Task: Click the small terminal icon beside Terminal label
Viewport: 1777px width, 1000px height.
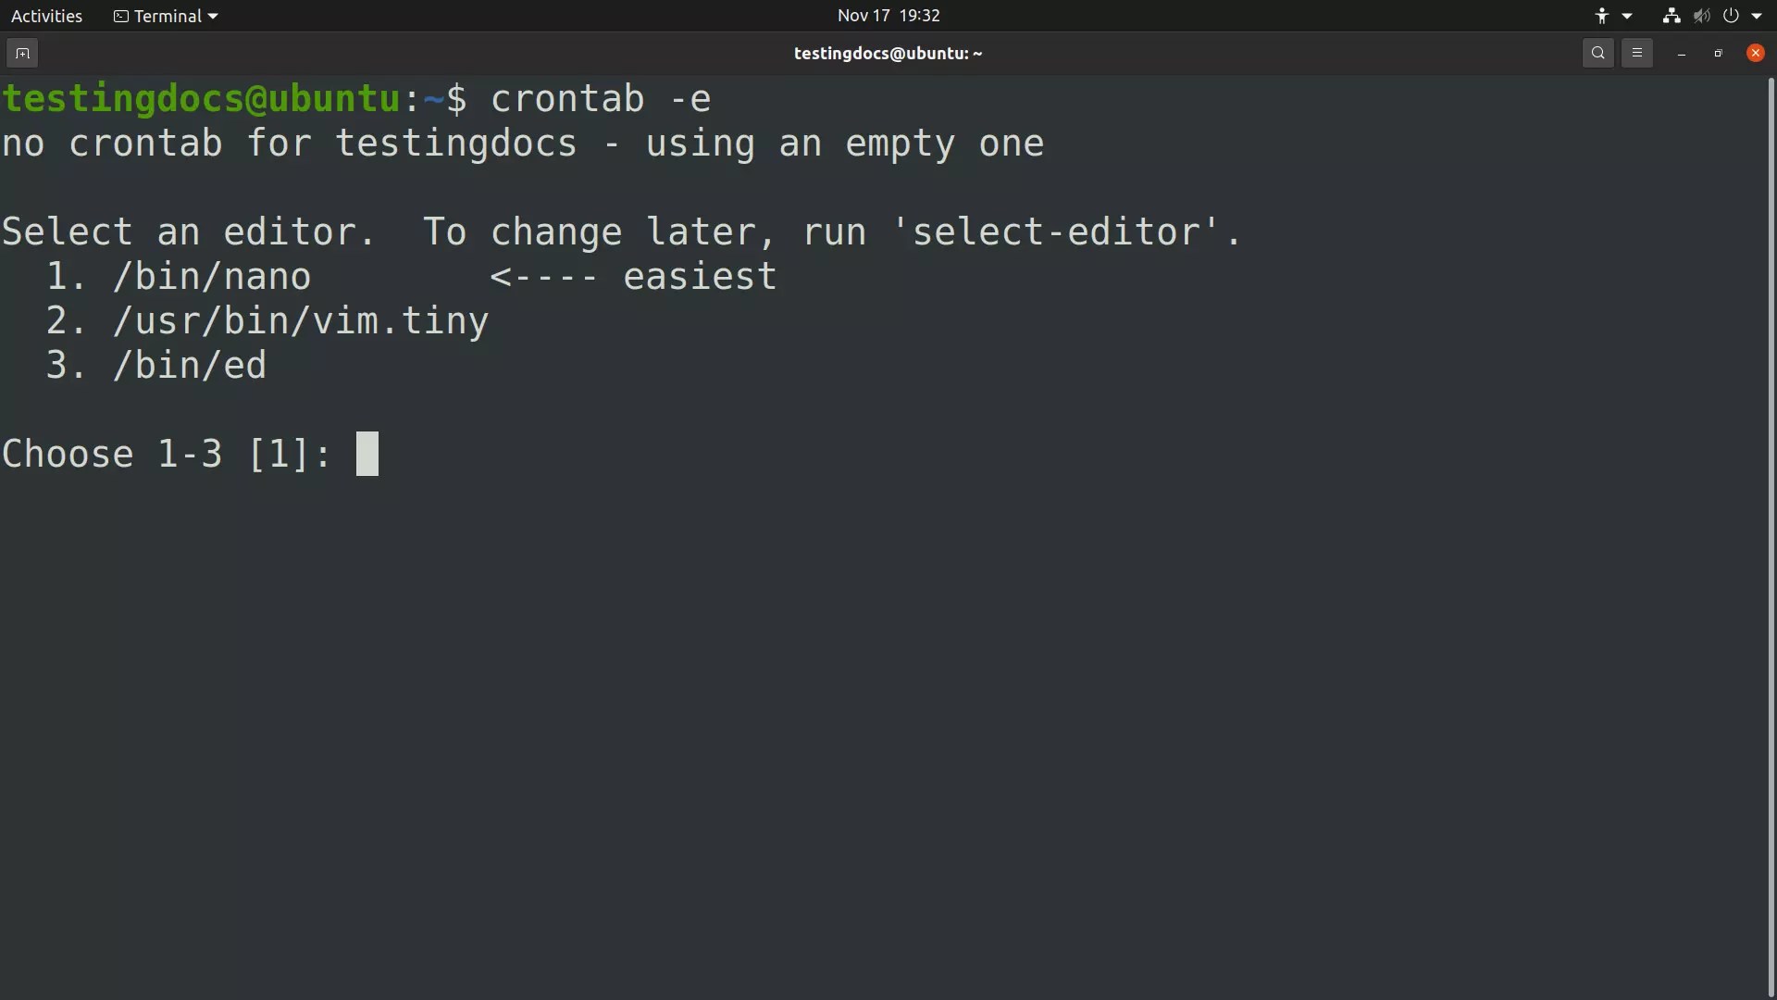Action: click(x=120, y=16)
